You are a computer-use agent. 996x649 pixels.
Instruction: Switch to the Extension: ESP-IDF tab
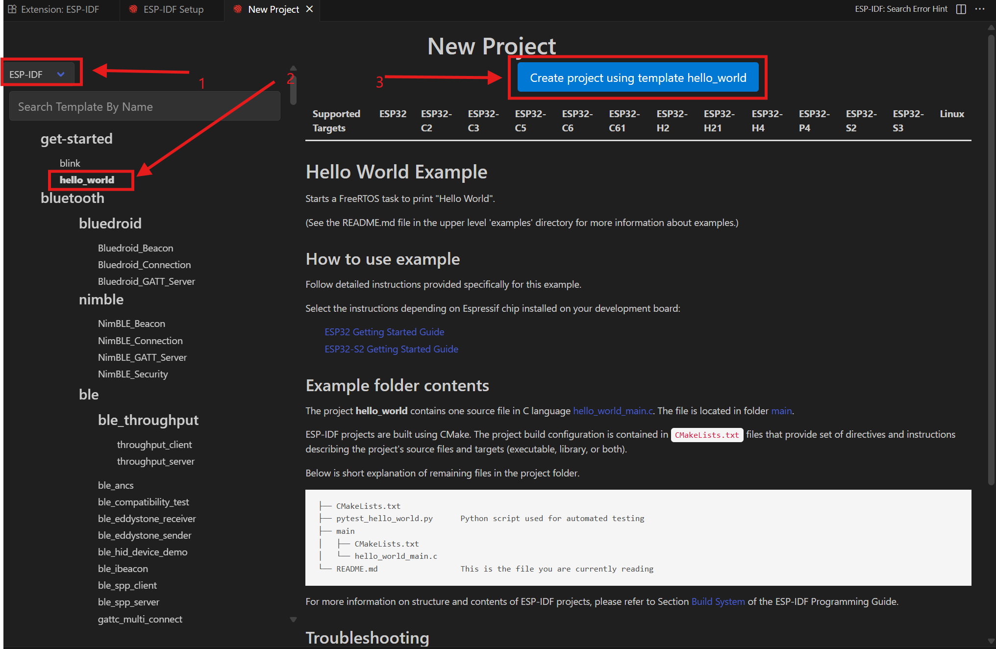[60, 9]
